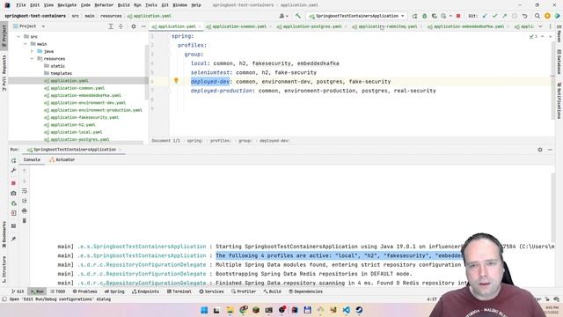The image size is (563, 317).
Task: Select application-local.yaml in project tree
Action: tap(77, 132)
